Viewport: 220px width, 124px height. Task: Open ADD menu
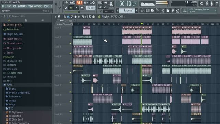(14, 6)
